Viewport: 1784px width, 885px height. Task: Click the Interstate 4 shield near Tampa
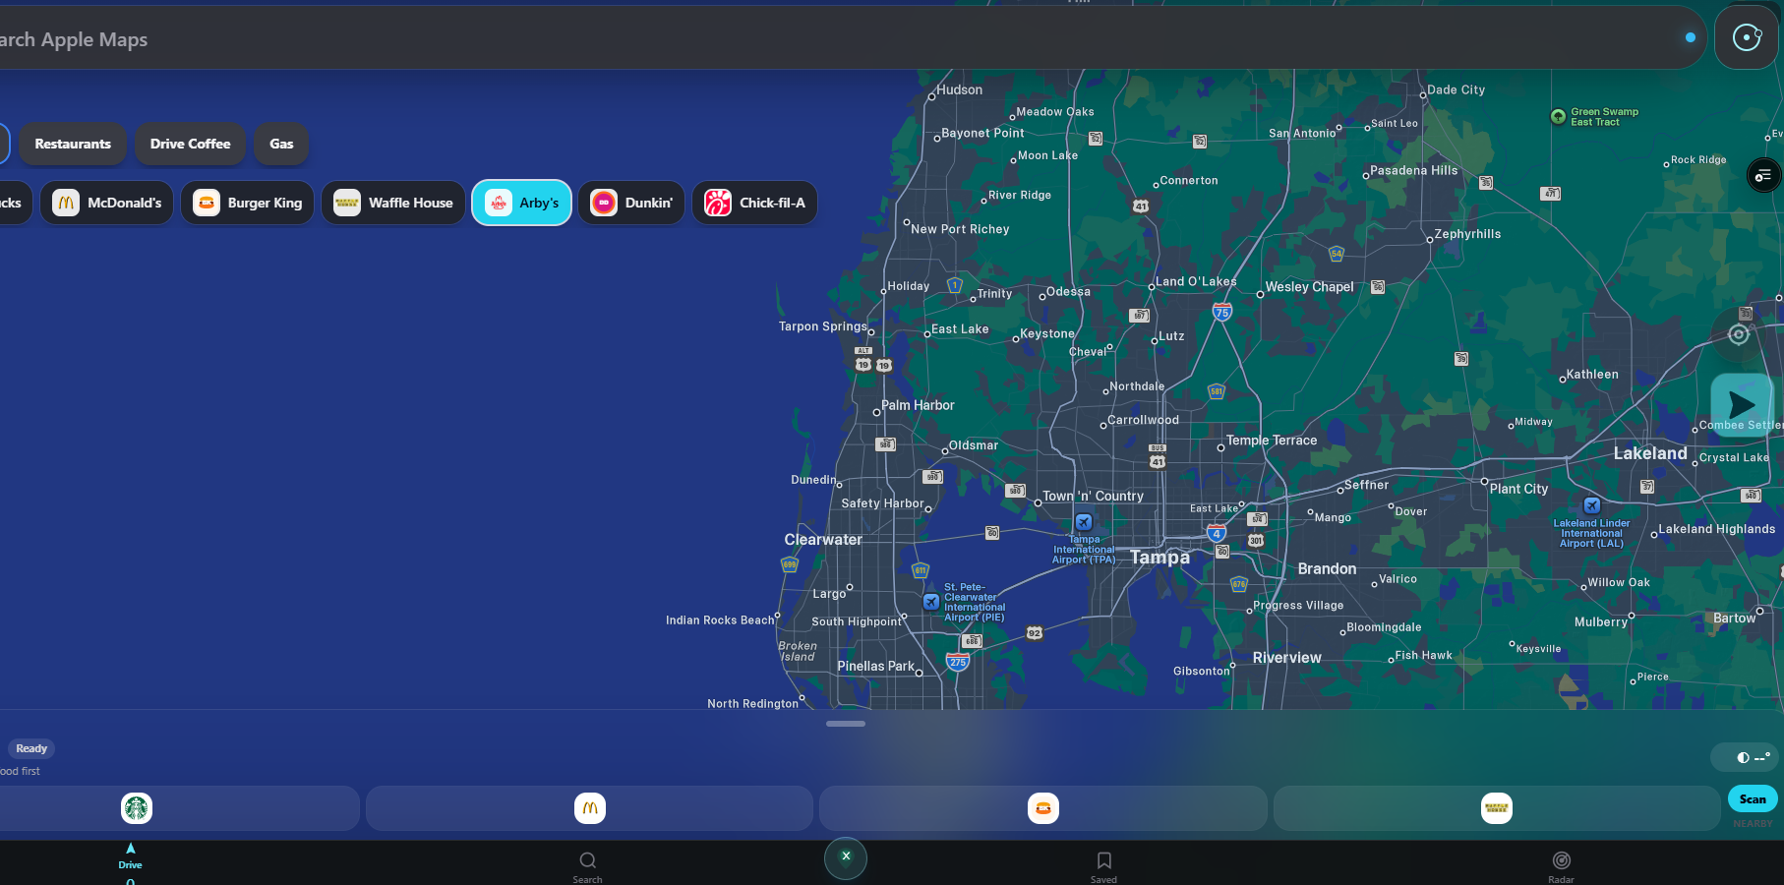1217,533
